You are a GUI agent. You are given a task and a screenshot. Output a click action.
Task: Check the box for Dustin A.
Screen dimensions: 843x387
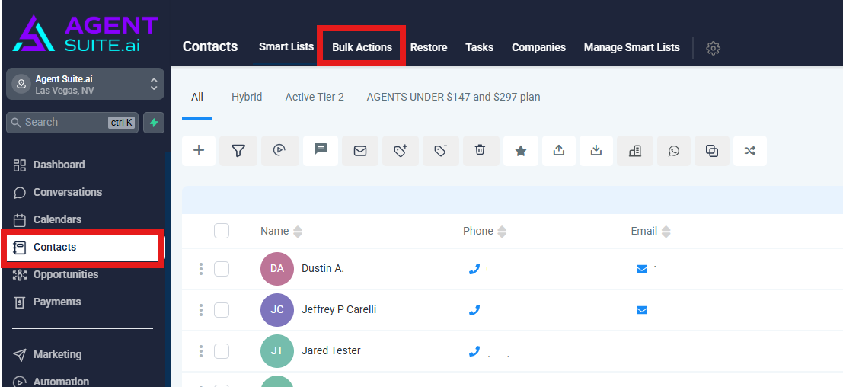pos(222,269)
